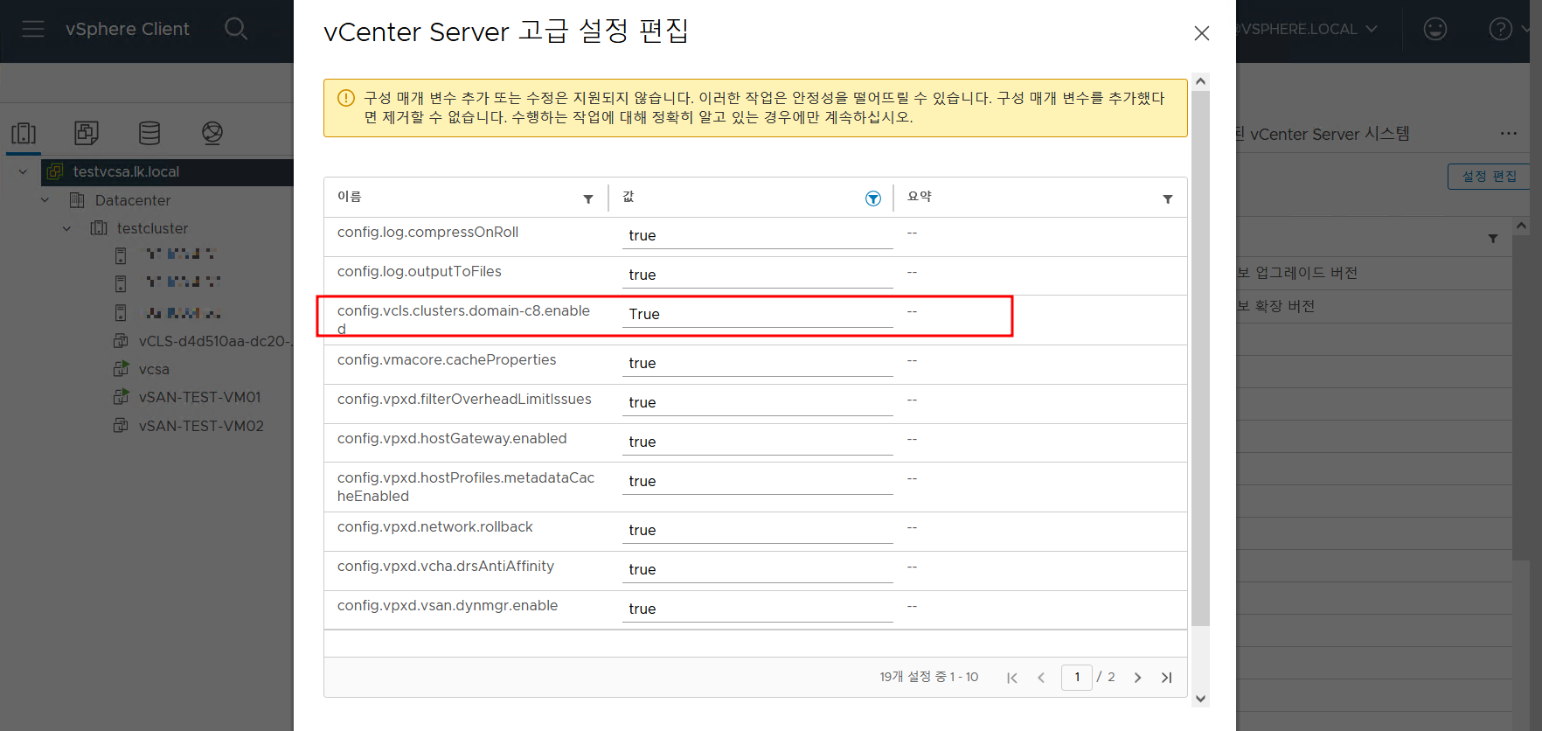Edit value of config.vmacore.cacheProperties
The image size is (1542, 731).
757,364
